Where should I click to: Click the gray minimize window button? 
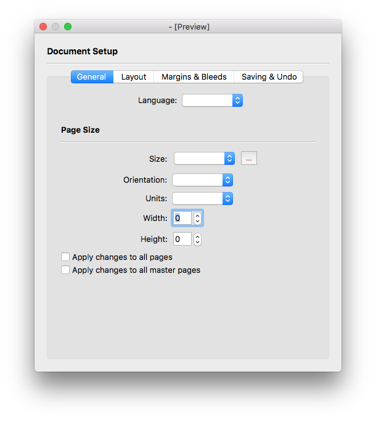[x=55, y=27]
